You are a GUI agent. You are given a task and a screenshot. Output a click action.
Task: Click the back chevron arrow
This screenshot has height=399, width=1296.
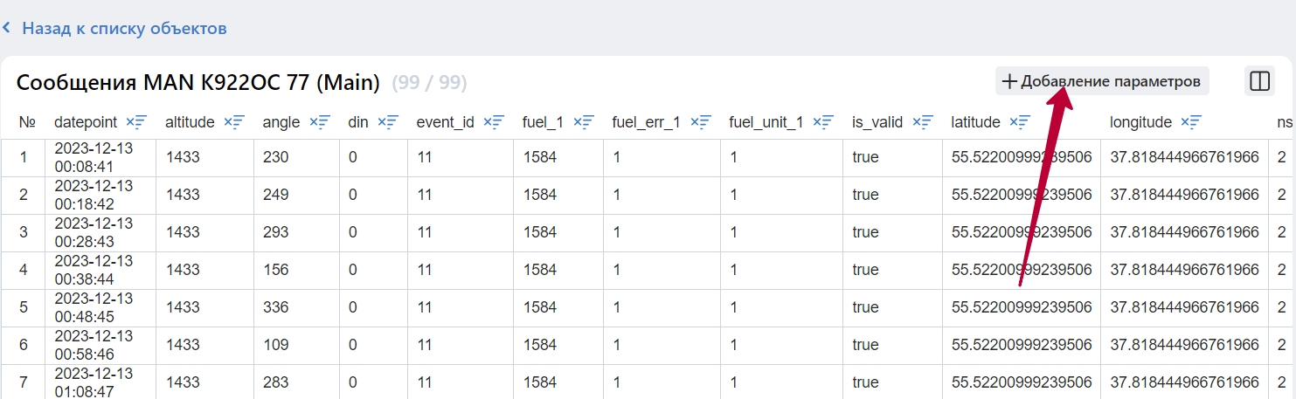point(7,28)
